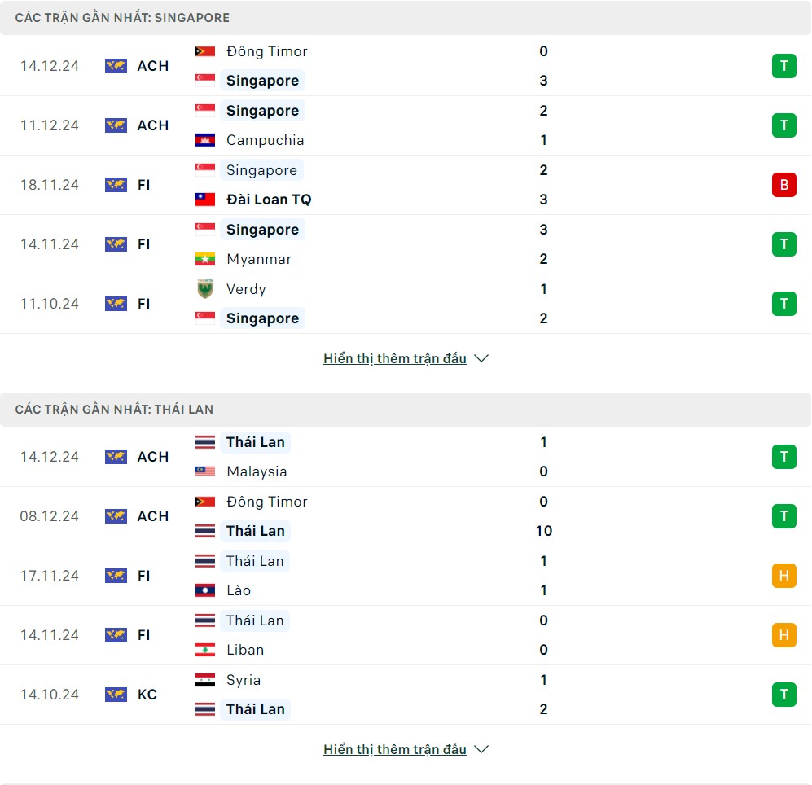Click the ACH competition label on 08.12.24

coord(153,516)
